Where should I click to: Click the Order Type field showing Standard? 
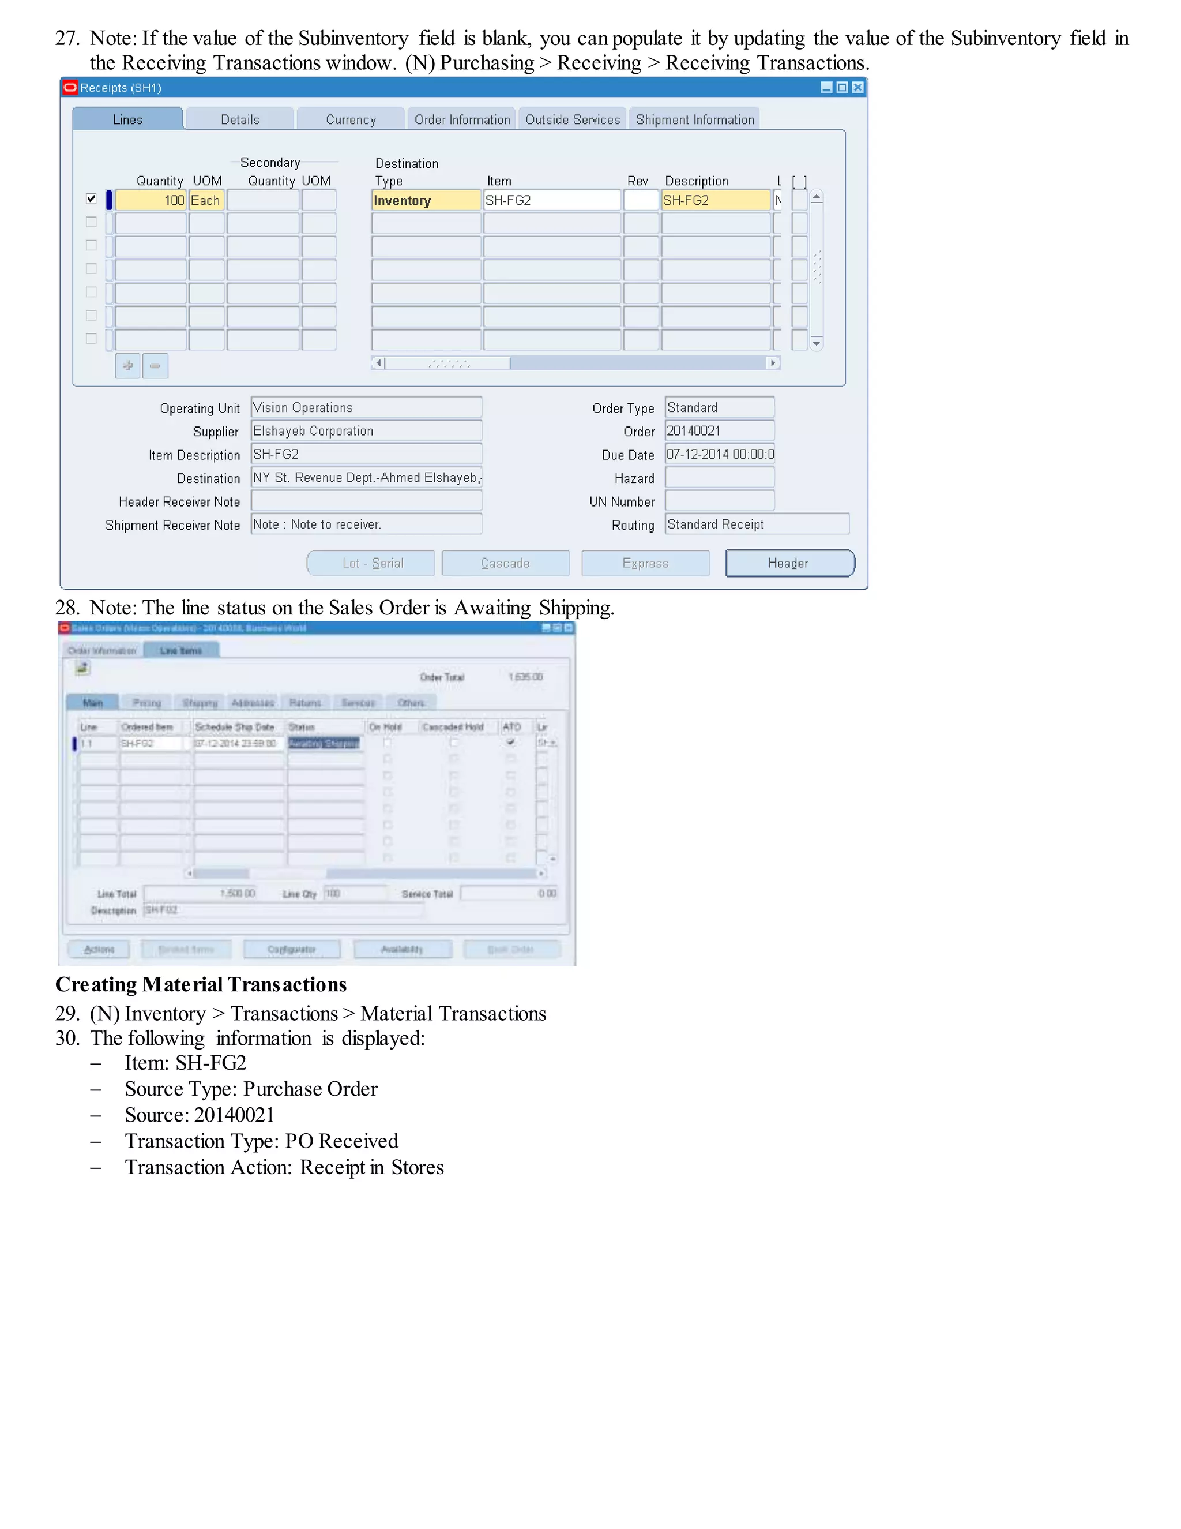click(720, 407)
